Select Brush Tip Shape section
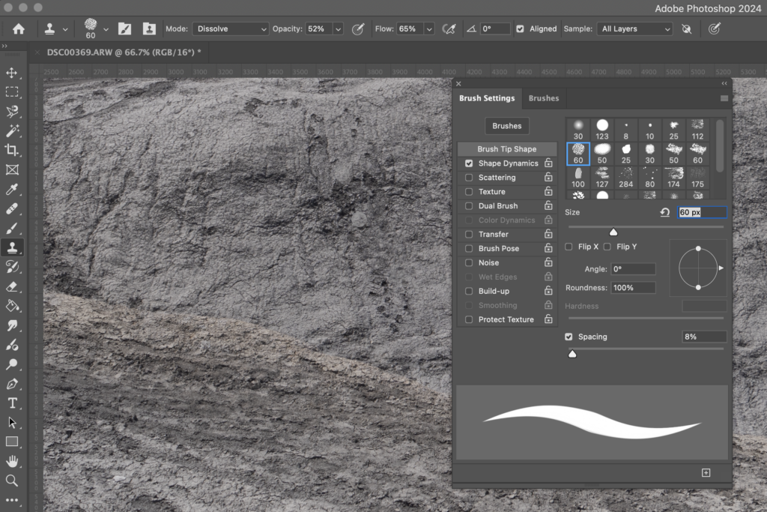The image size is (767, 512). (507, 149)
